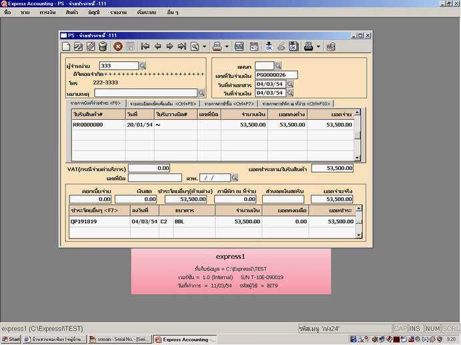Go to the previous record arrow icon
The height and width of the screenshot is (345, 461).
[157, 47]
